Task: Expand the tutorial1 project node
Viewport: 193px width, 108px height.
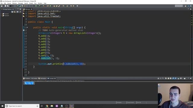Action: (x=1, y=16)
